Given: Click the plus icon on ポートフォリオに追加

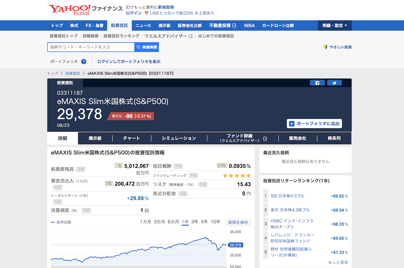Looking at the screenshot, I should click(292, 124).
